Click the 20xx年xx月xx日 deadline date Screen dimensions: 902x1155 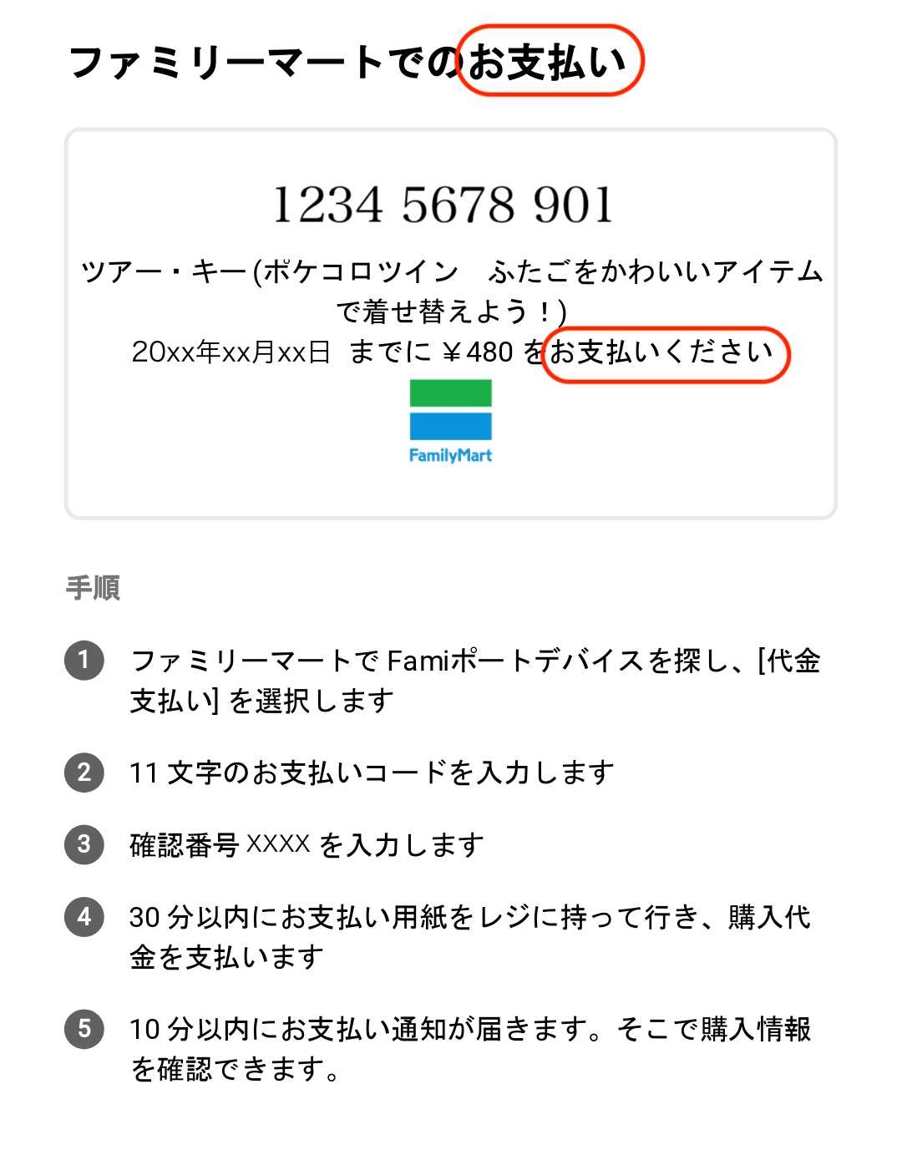pyautogui.click(x=231, y=352)
